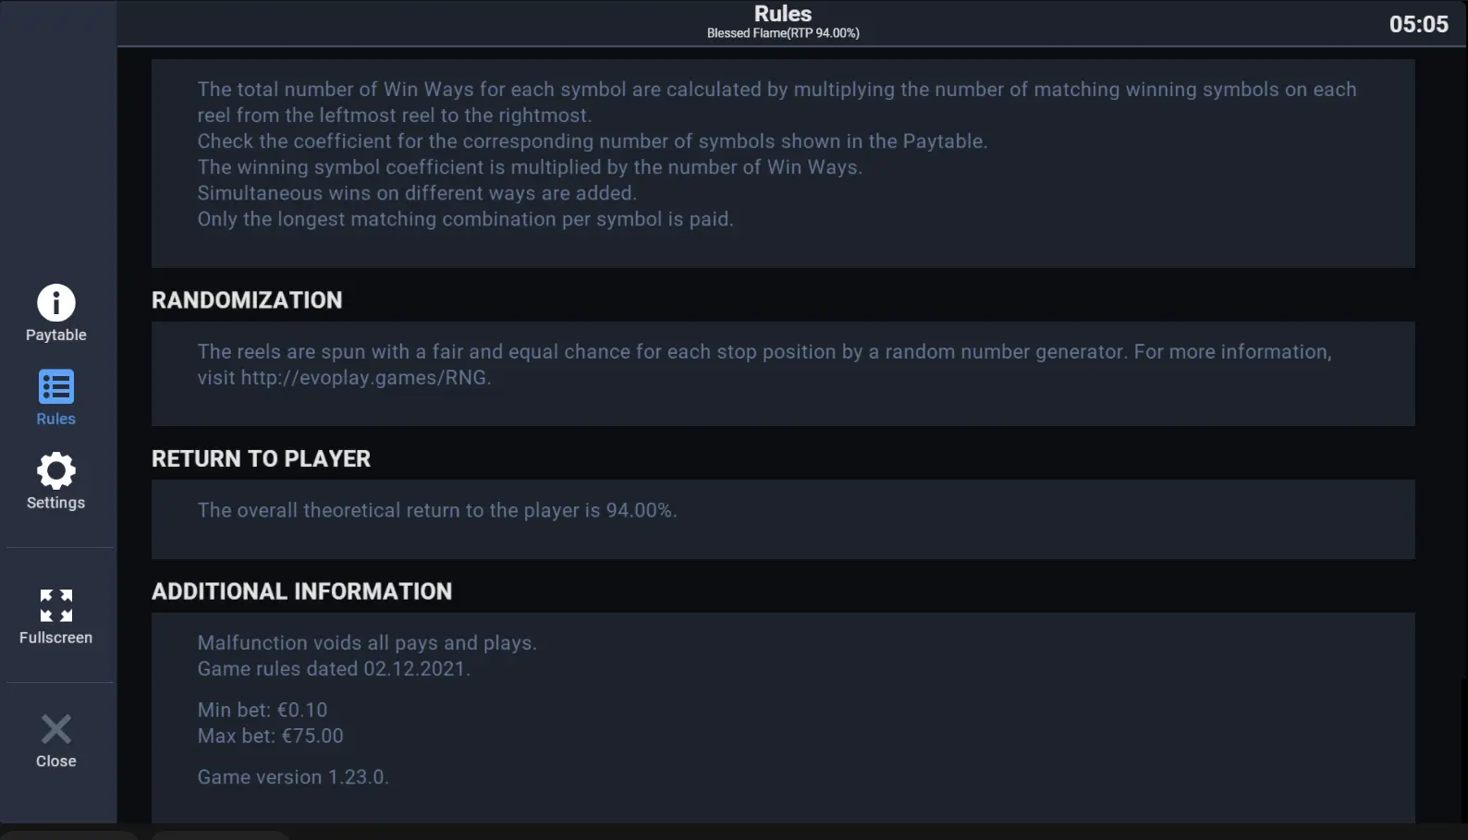1468x840 pixels.
Task: Click the Game version 1.23.0 text
Action: [293, 777]
